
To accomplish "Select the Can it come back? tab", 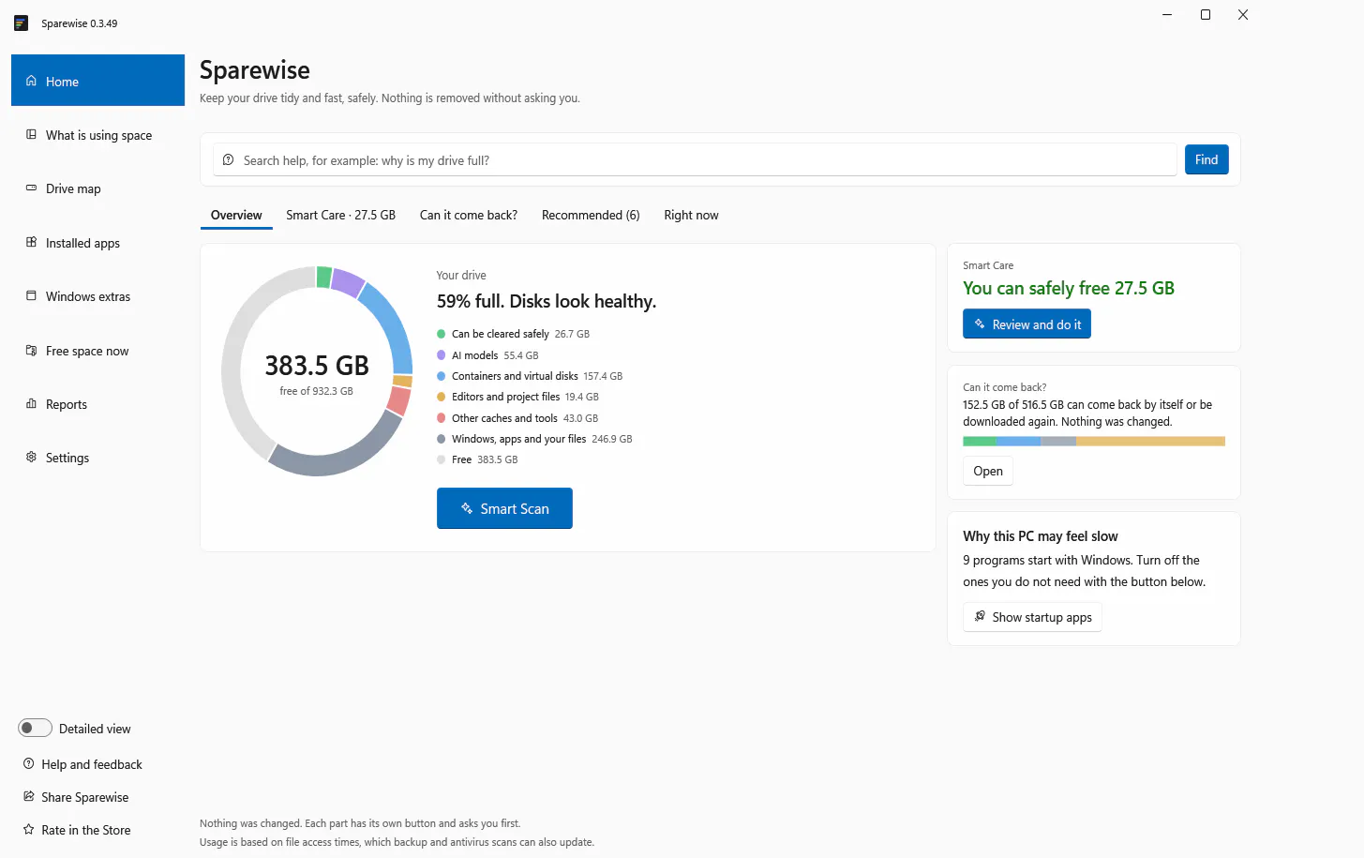I will click(469, 215).
